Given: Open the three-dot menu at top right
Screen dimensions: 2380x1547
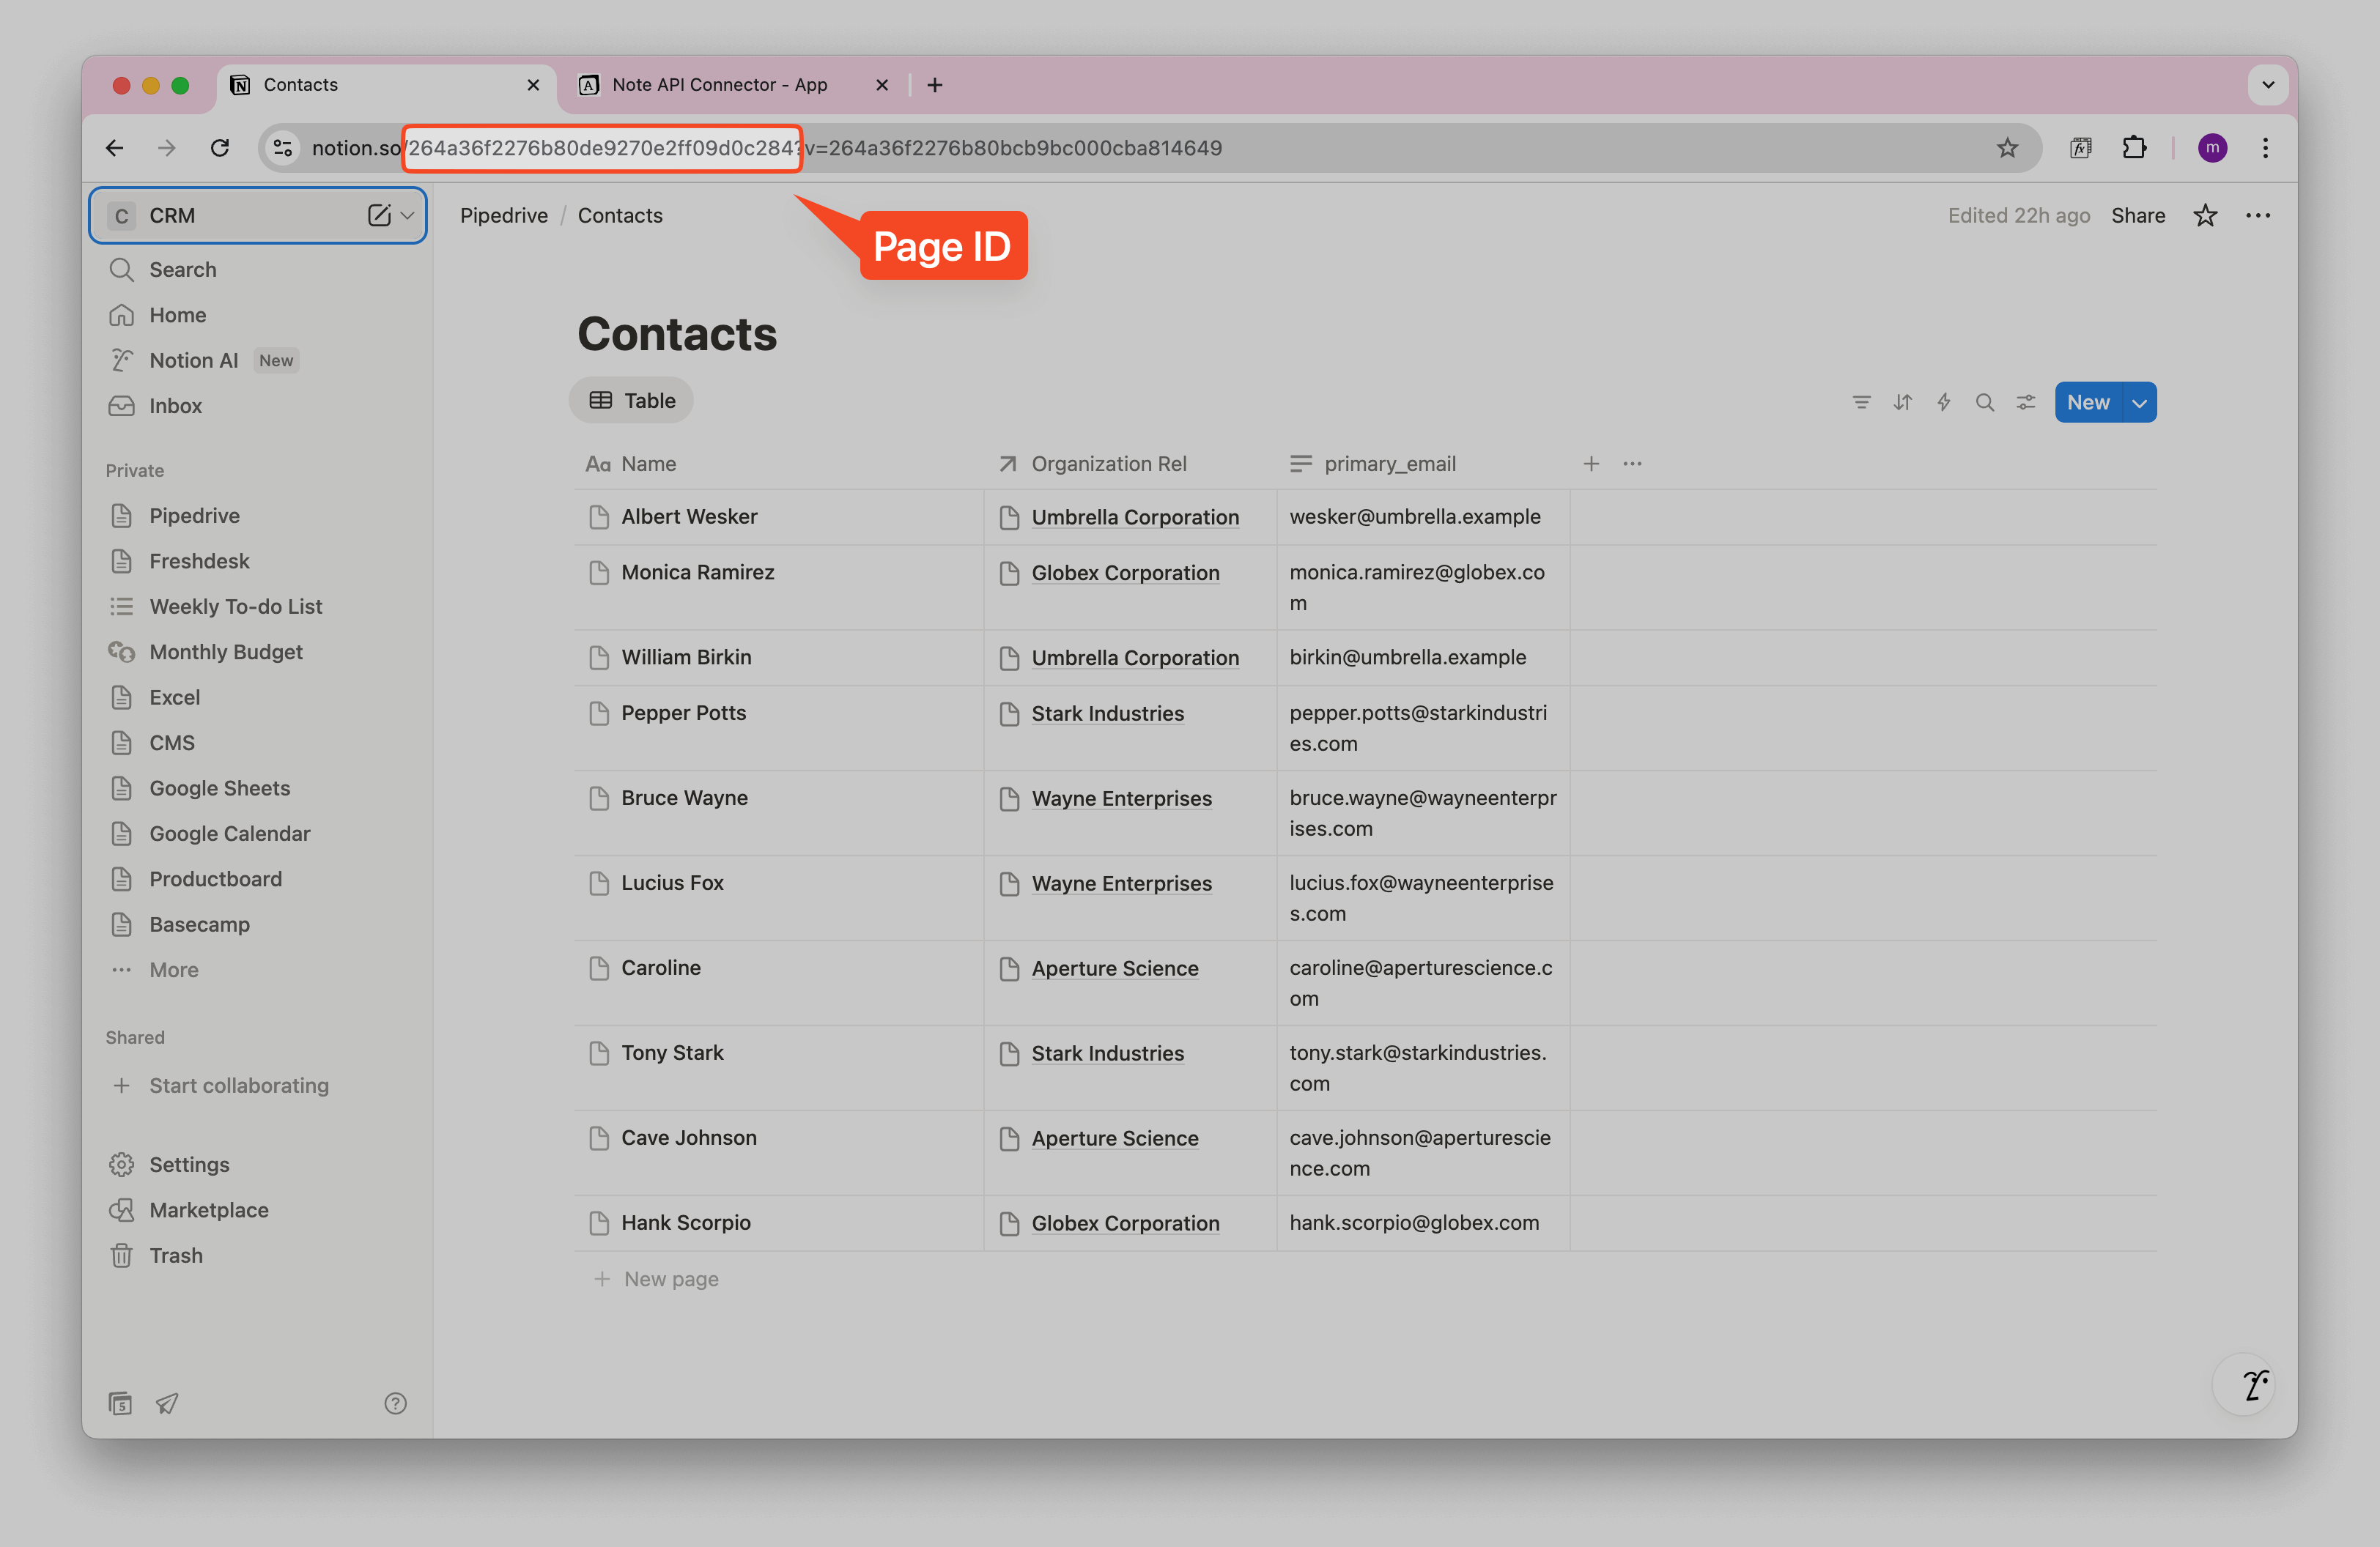Looking at the screenshot, I should 2258,215.
